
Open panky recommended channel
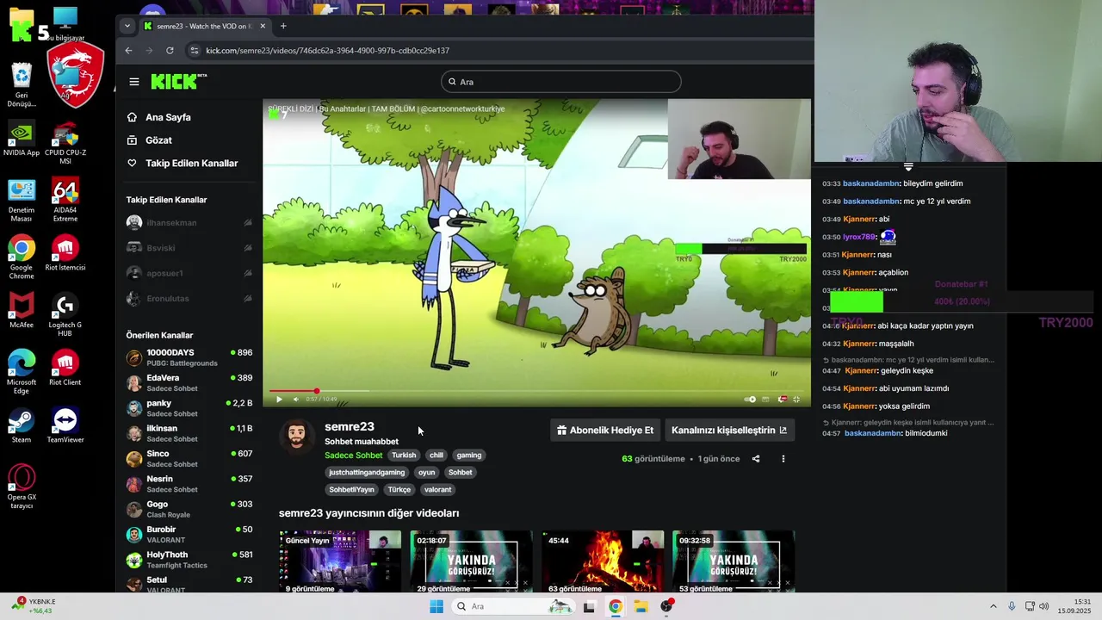[189, 408]
